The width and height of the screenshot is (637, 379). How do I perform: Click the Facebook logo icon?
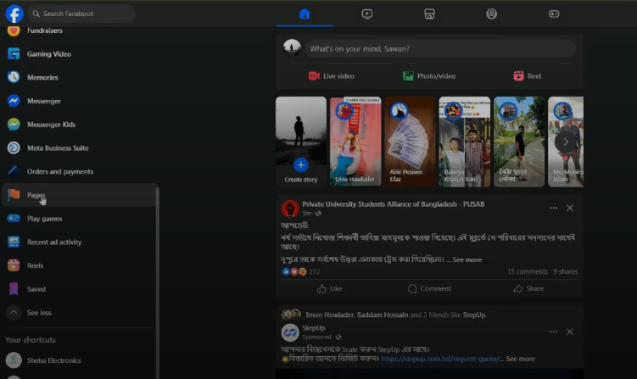coord(14,14)
